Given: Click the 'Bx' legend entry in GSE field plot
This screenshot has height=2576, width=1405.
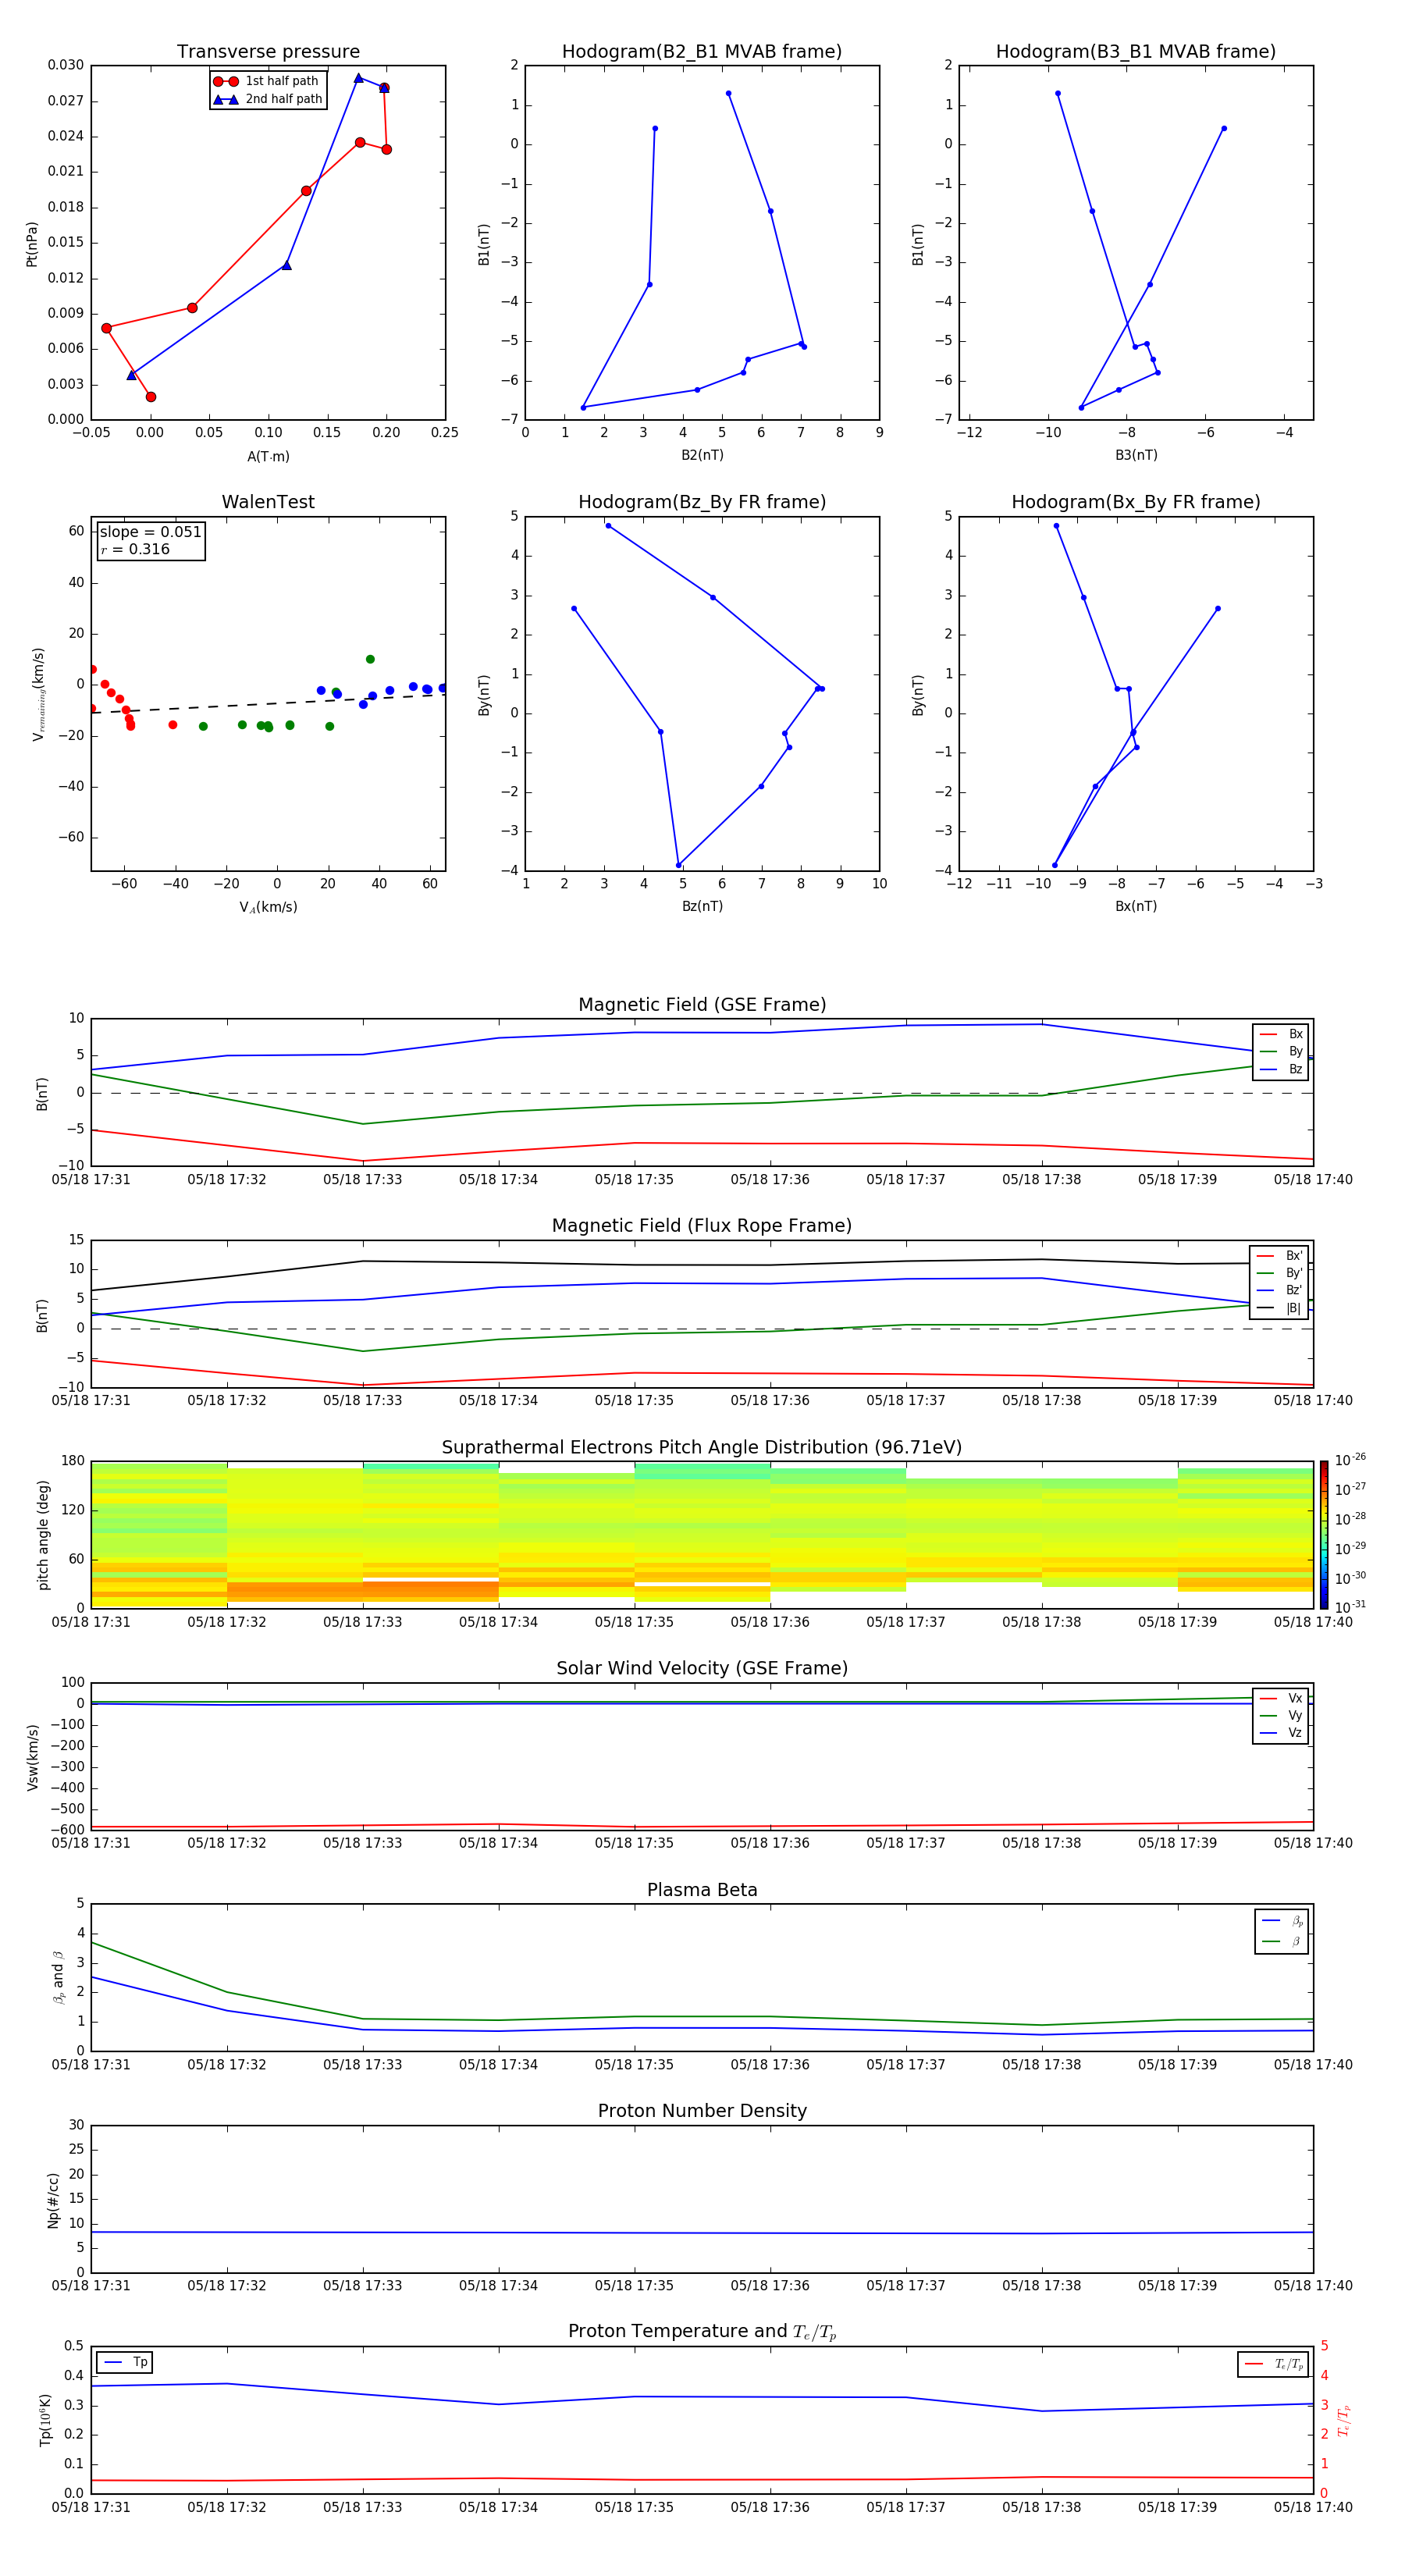Looking at the screenshot, I should click(x=1281, y=1034).
